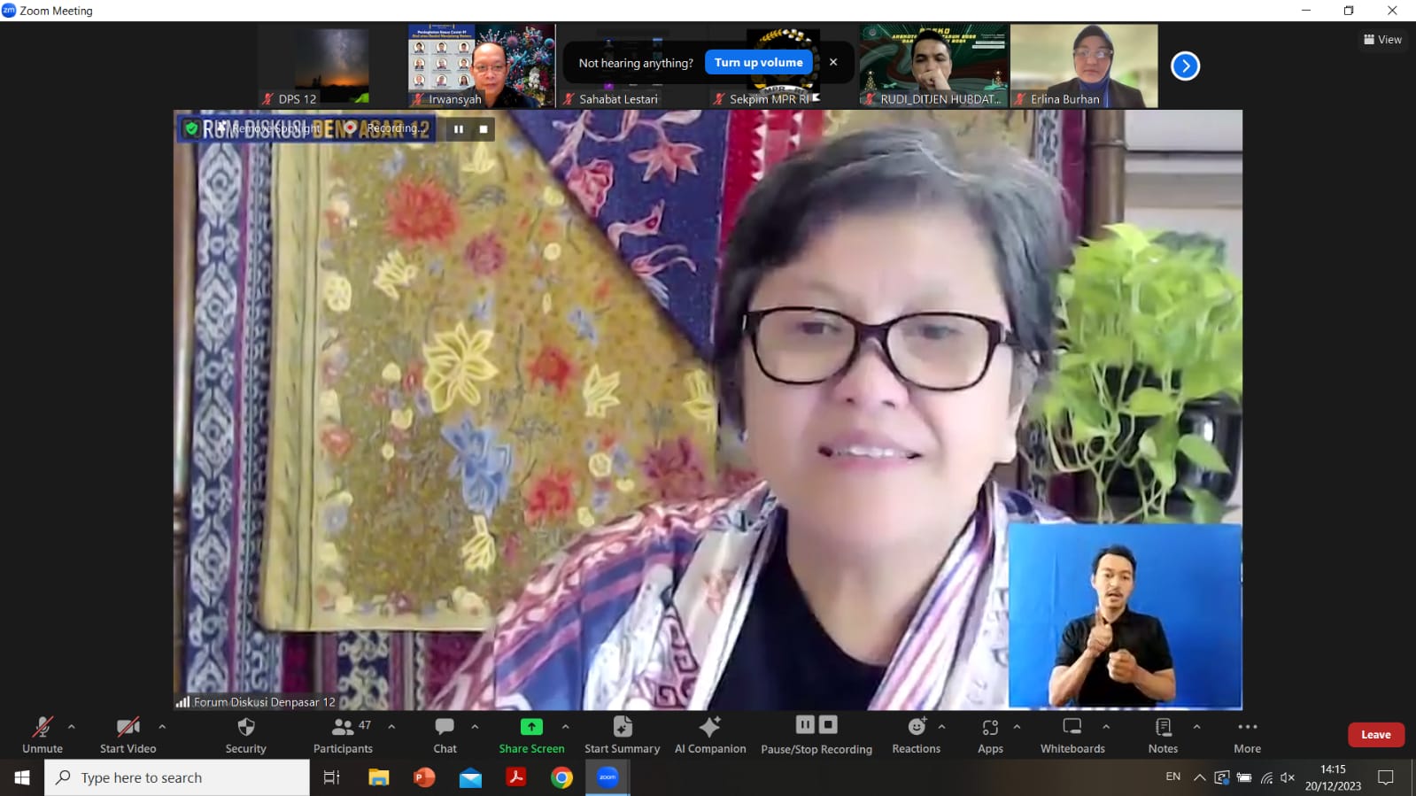Select Erlina Burhan's video thumbnail

[x=1084, y=66]
